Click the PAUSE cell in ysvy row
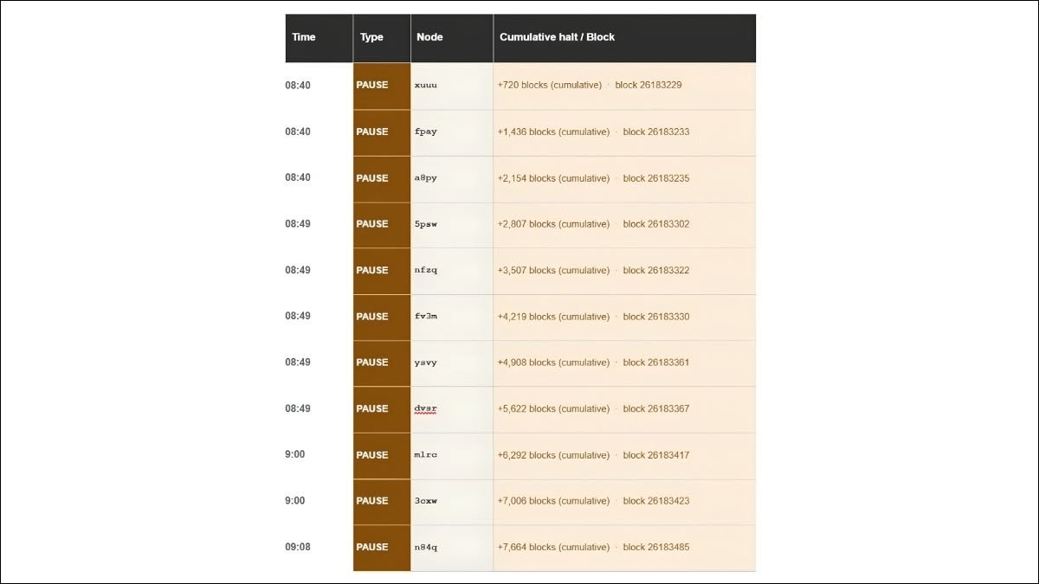 pyautogui.click(x=382, y=363)
